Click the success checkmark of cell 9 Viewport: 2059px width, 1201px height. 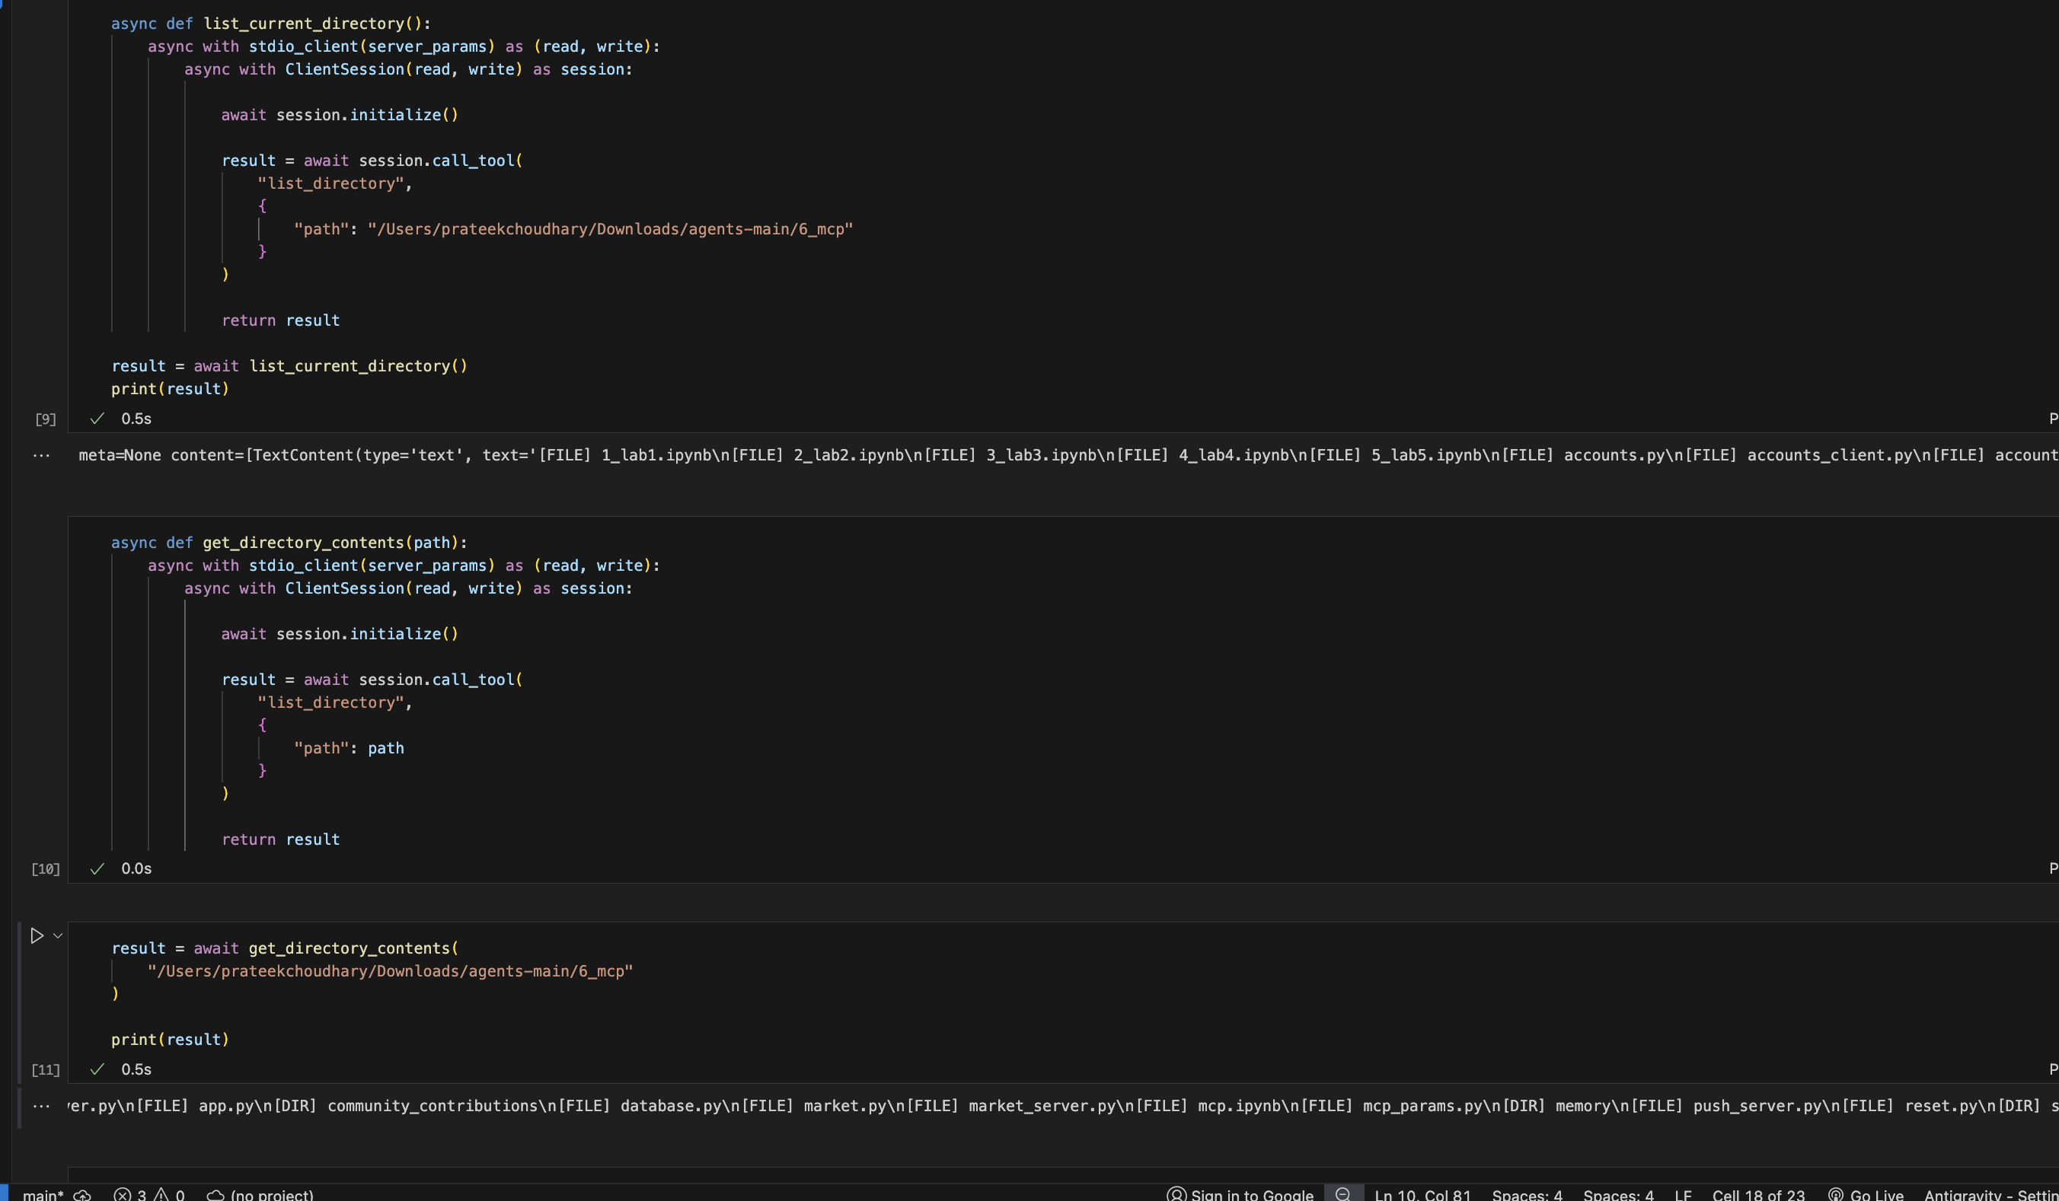97,419
